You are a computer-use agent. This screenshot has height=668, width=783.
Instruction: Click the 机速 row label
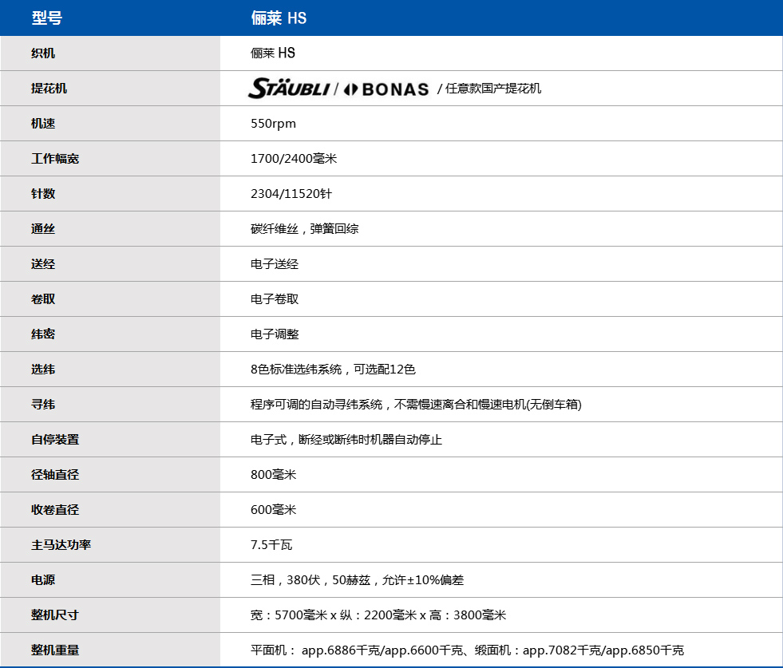(x=43, y=124)
